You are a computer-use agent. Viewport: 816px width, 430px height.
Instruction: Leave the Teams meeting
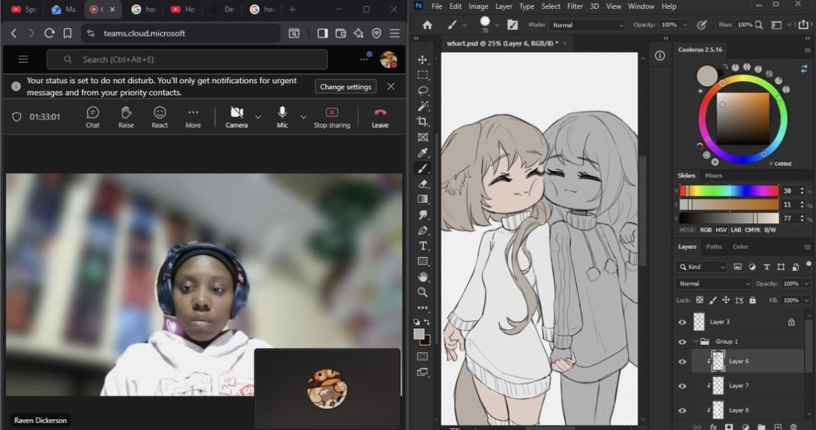click(x=380, y=116)
